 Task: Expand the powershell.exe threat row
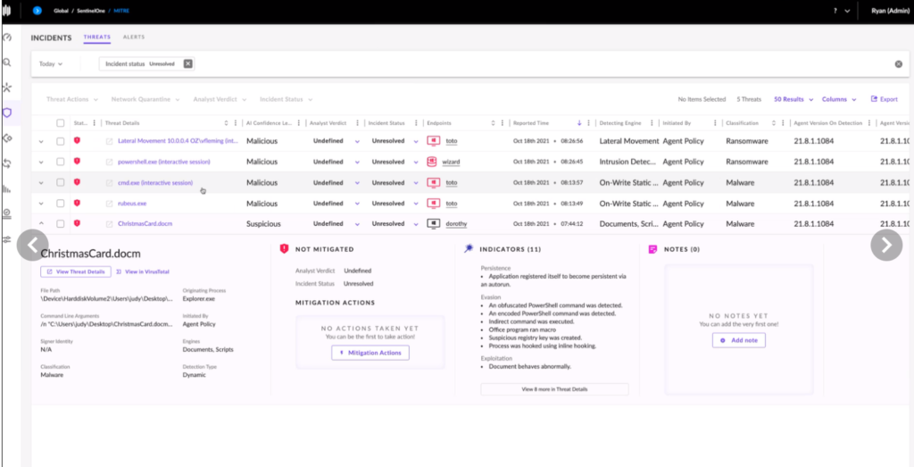(41, 162)
